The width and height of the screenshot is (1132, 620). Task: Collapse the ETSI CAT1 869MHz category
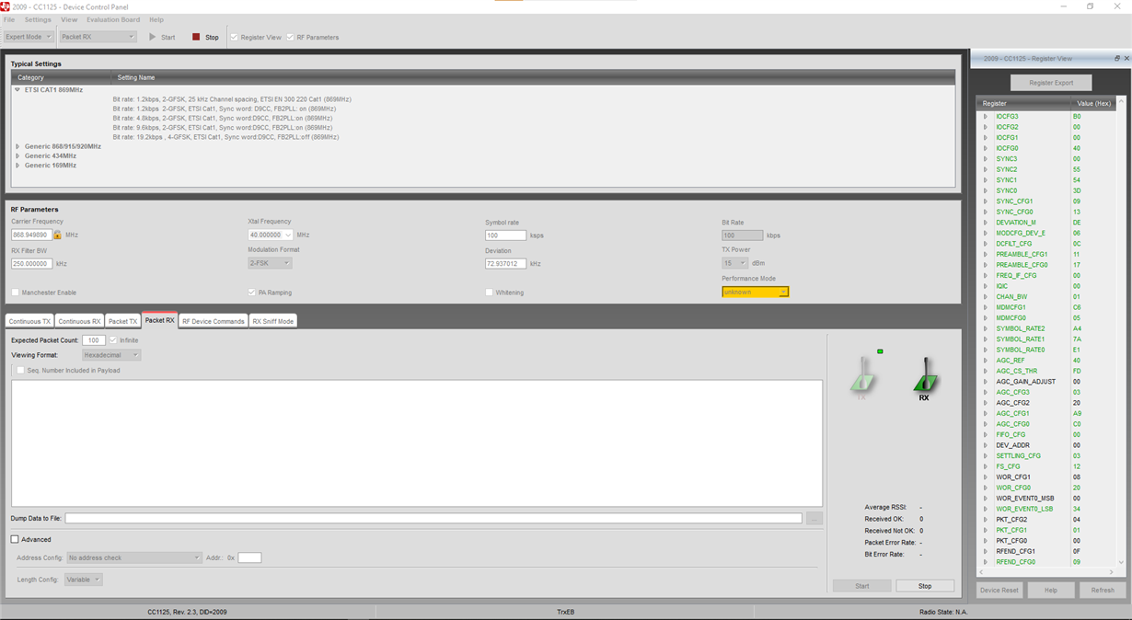[17, 90]
